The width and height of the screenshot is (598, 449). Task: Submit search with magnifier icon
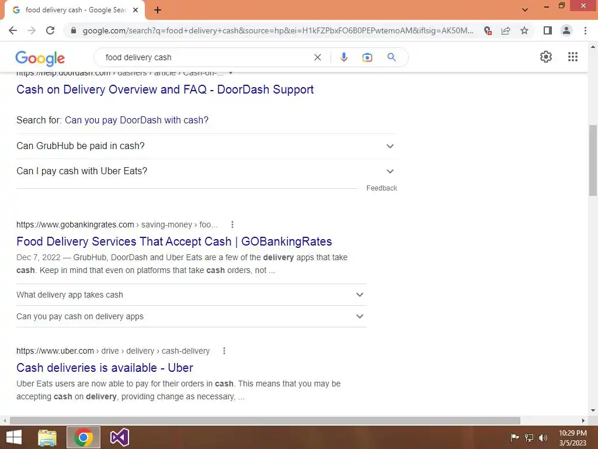391,57
